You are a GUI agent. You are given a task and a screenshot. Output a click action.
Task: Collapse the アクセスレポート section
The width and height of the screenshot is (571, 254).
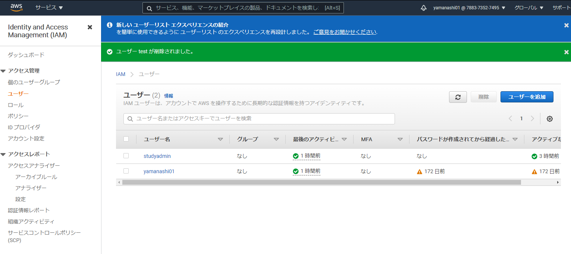pos(3,154)
